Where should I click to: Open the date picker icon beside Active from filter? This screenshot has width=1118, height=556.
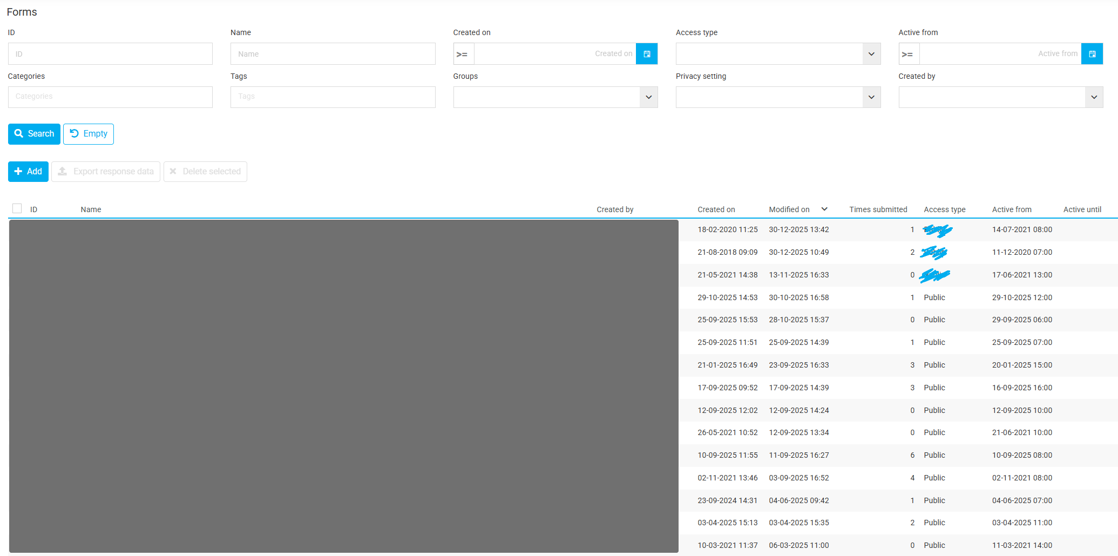(x=1092, y=53)
